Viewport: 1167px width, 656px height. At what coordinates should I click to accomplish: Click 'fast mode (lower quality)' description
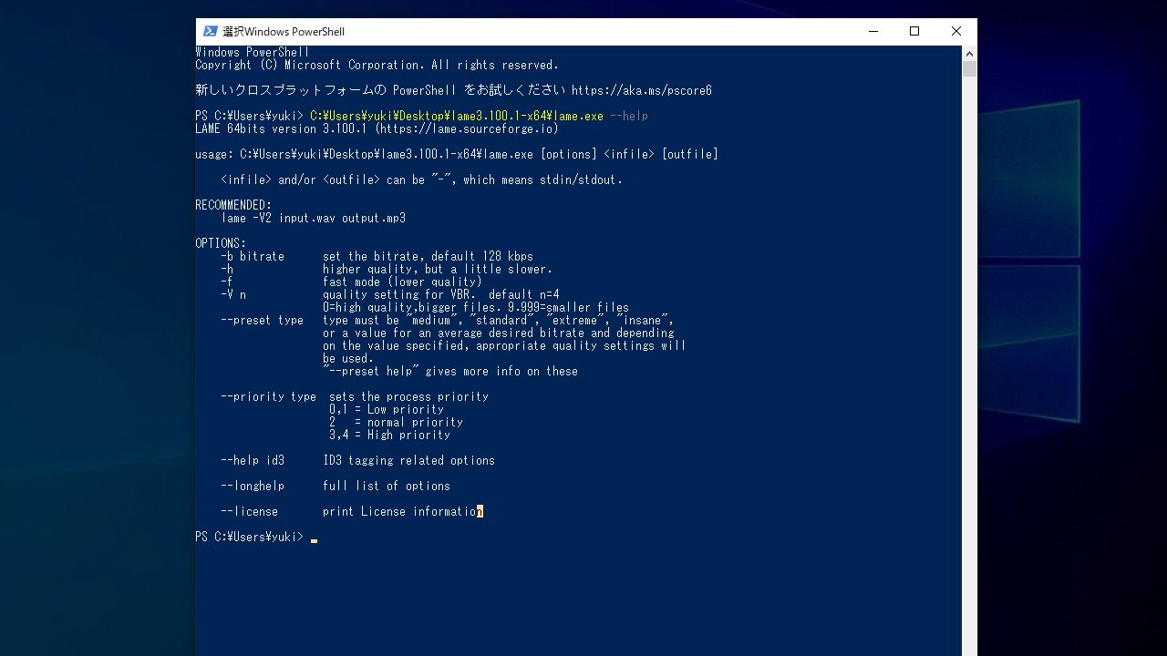tap(402, 282)
